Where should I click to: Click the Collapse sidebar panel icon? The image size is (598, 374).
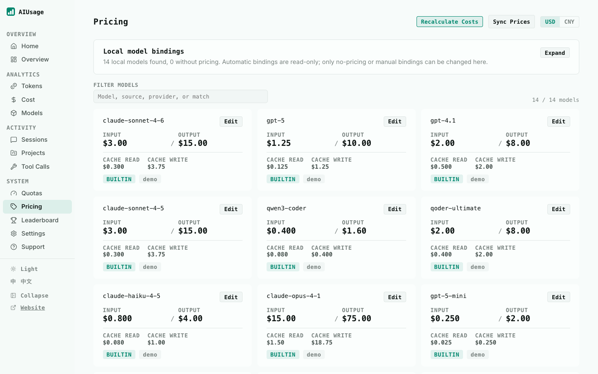(x=13, y=295)
